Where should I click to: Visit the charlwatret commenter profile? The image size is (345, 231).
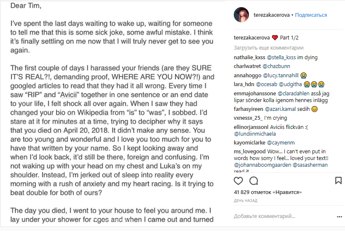coord(248,66)
